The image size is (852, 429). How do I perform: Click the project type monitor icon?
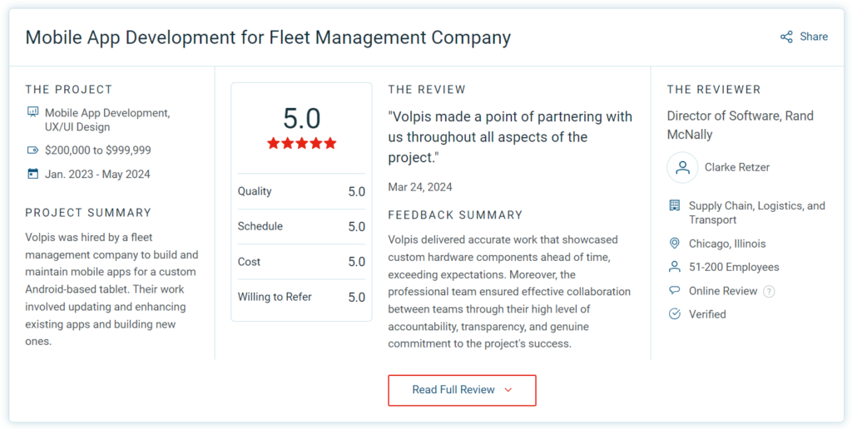tap(32, 112)
